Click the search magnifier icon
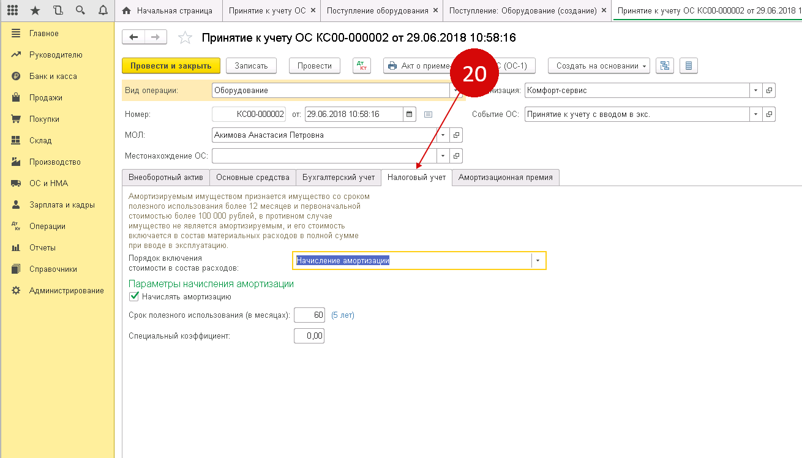This screenshot has height=458, width=802. click(x=80, y=10)
